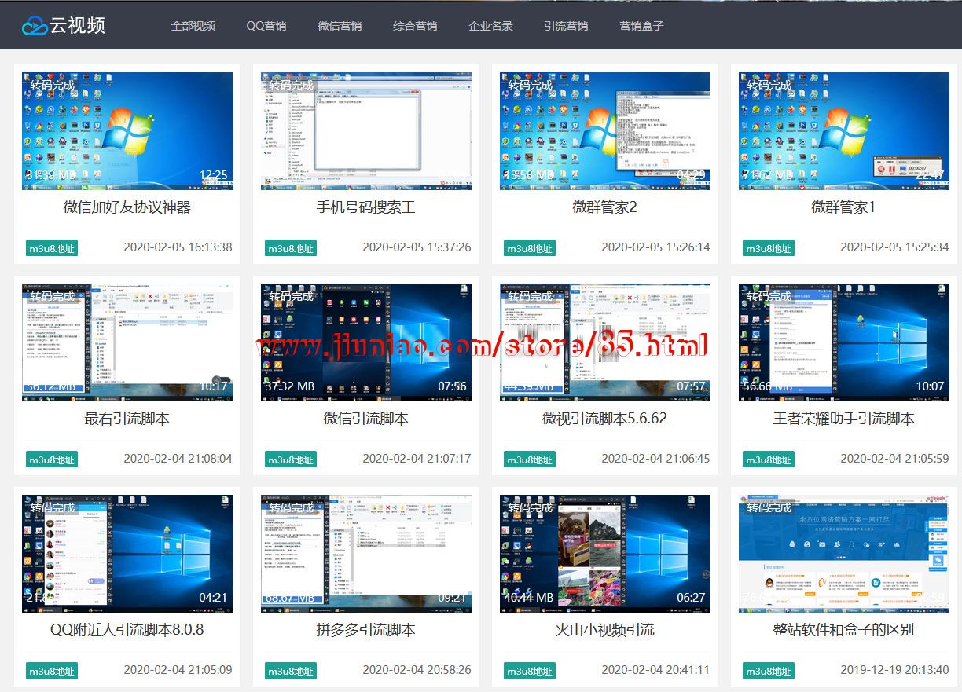
Task: Click m3u8地址 button under QQ附近人引流脚本8.0.8
Action: point(52,671)
